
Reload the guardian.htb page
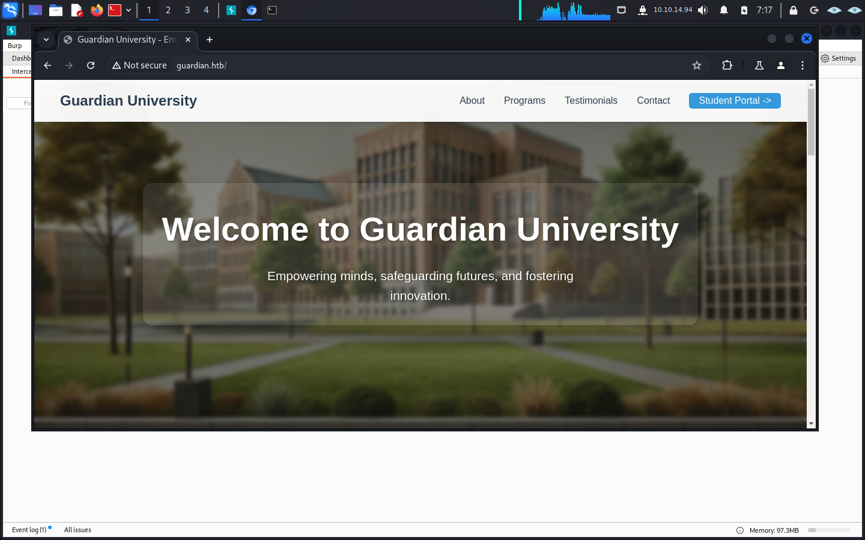(91, 65)
